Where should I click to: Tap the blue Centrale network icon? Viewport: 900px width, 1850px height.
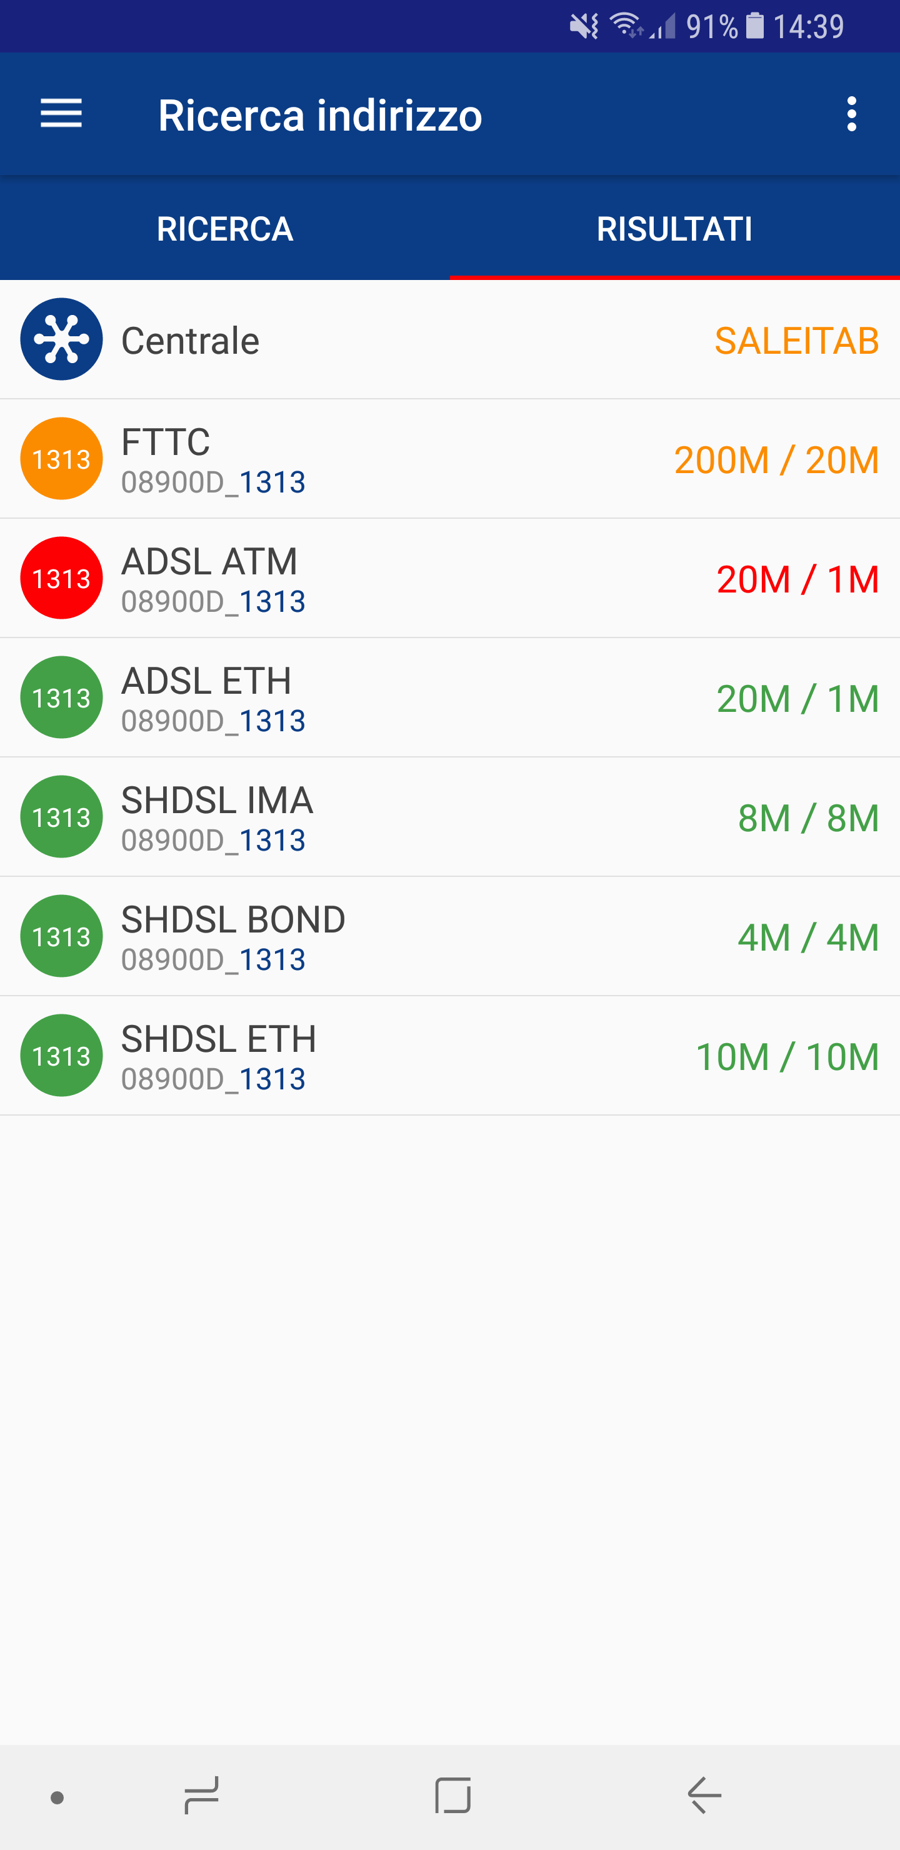(62, 339)
